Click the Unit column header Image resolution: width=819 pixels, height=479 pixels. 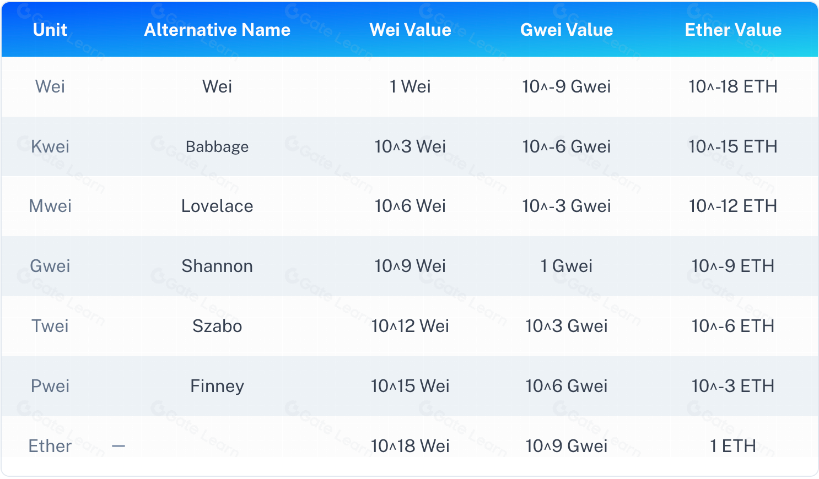tap(50, 30)
